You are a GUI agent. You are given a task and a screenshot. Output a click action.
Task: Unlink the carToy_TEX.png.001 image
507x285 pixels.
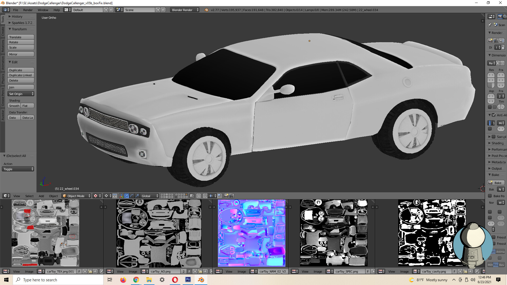pyautogui.click(x=95, y=271)
